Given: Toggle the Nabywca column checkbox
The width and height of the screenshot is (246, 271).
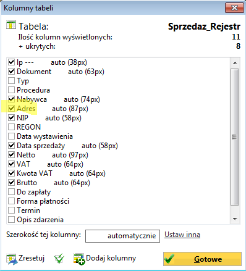Looking at the screenshot, I should pos(11,99).
